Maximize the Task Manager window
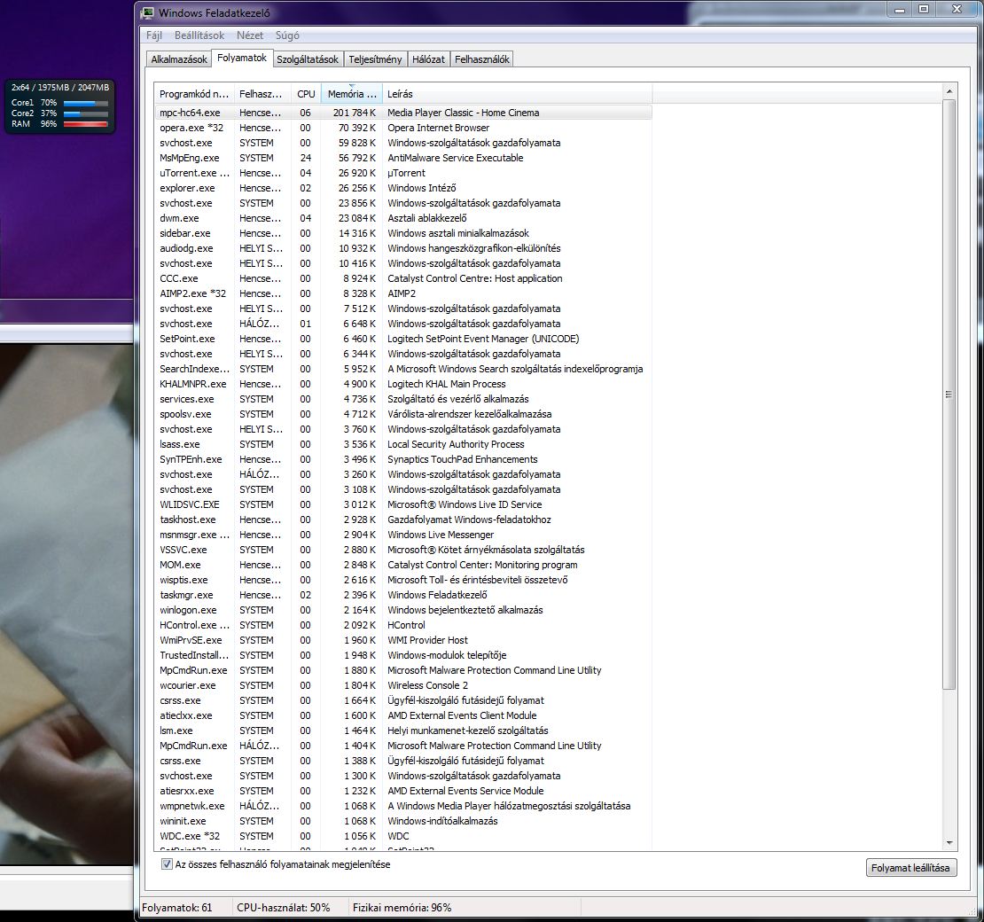 [x=923, y=10]
